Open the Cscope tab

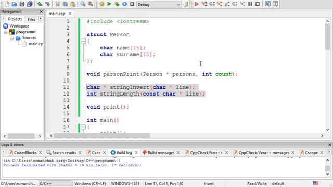[x=311, y=153]
